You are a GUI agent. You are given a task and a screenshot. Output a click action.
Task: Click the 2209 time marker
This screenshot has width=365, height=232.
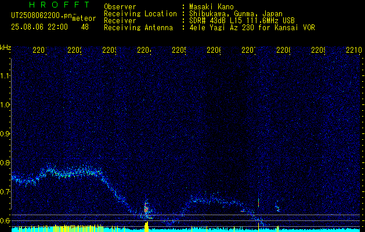[x=318, y=50]
